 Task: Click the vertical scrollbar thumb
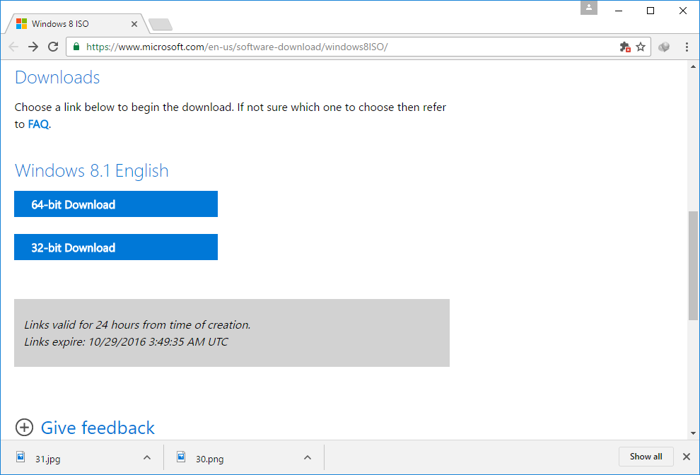pos(693,266)
